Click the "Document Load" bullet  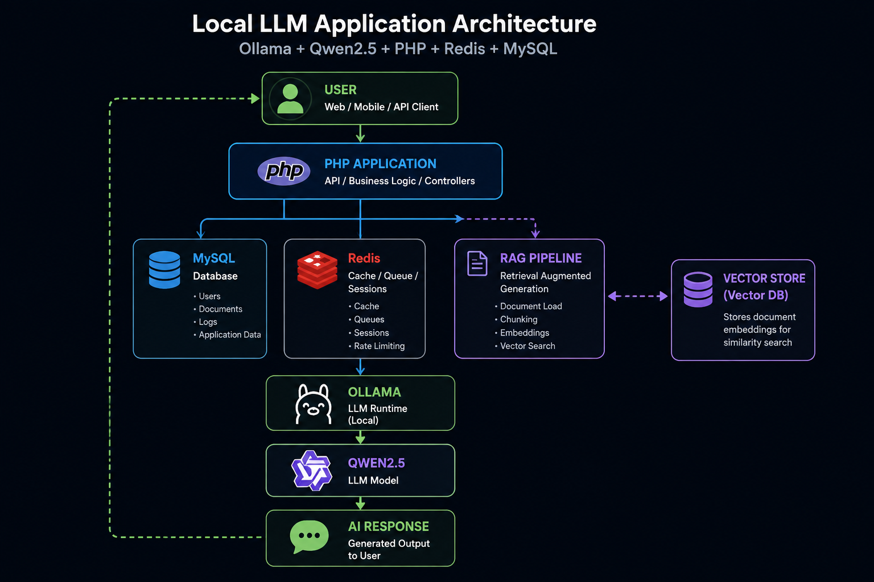[529, 306]
